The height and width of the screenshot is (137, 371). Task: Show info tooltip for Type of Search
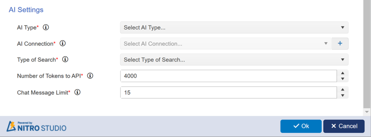click(65, 59)
